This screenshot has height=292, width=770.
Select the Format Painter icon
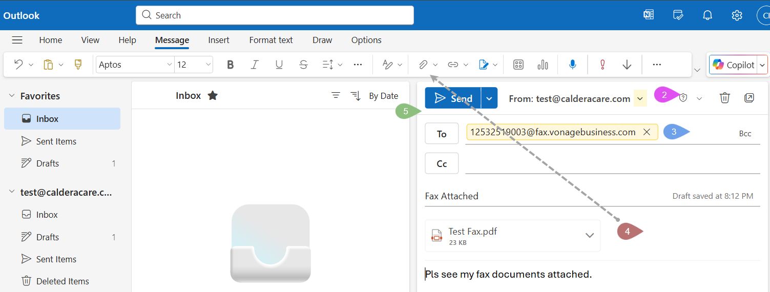(78, 65)
